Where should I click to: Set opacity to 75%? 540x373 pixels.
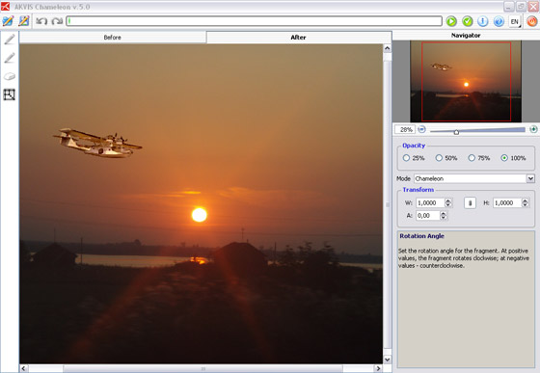point(479,158)
